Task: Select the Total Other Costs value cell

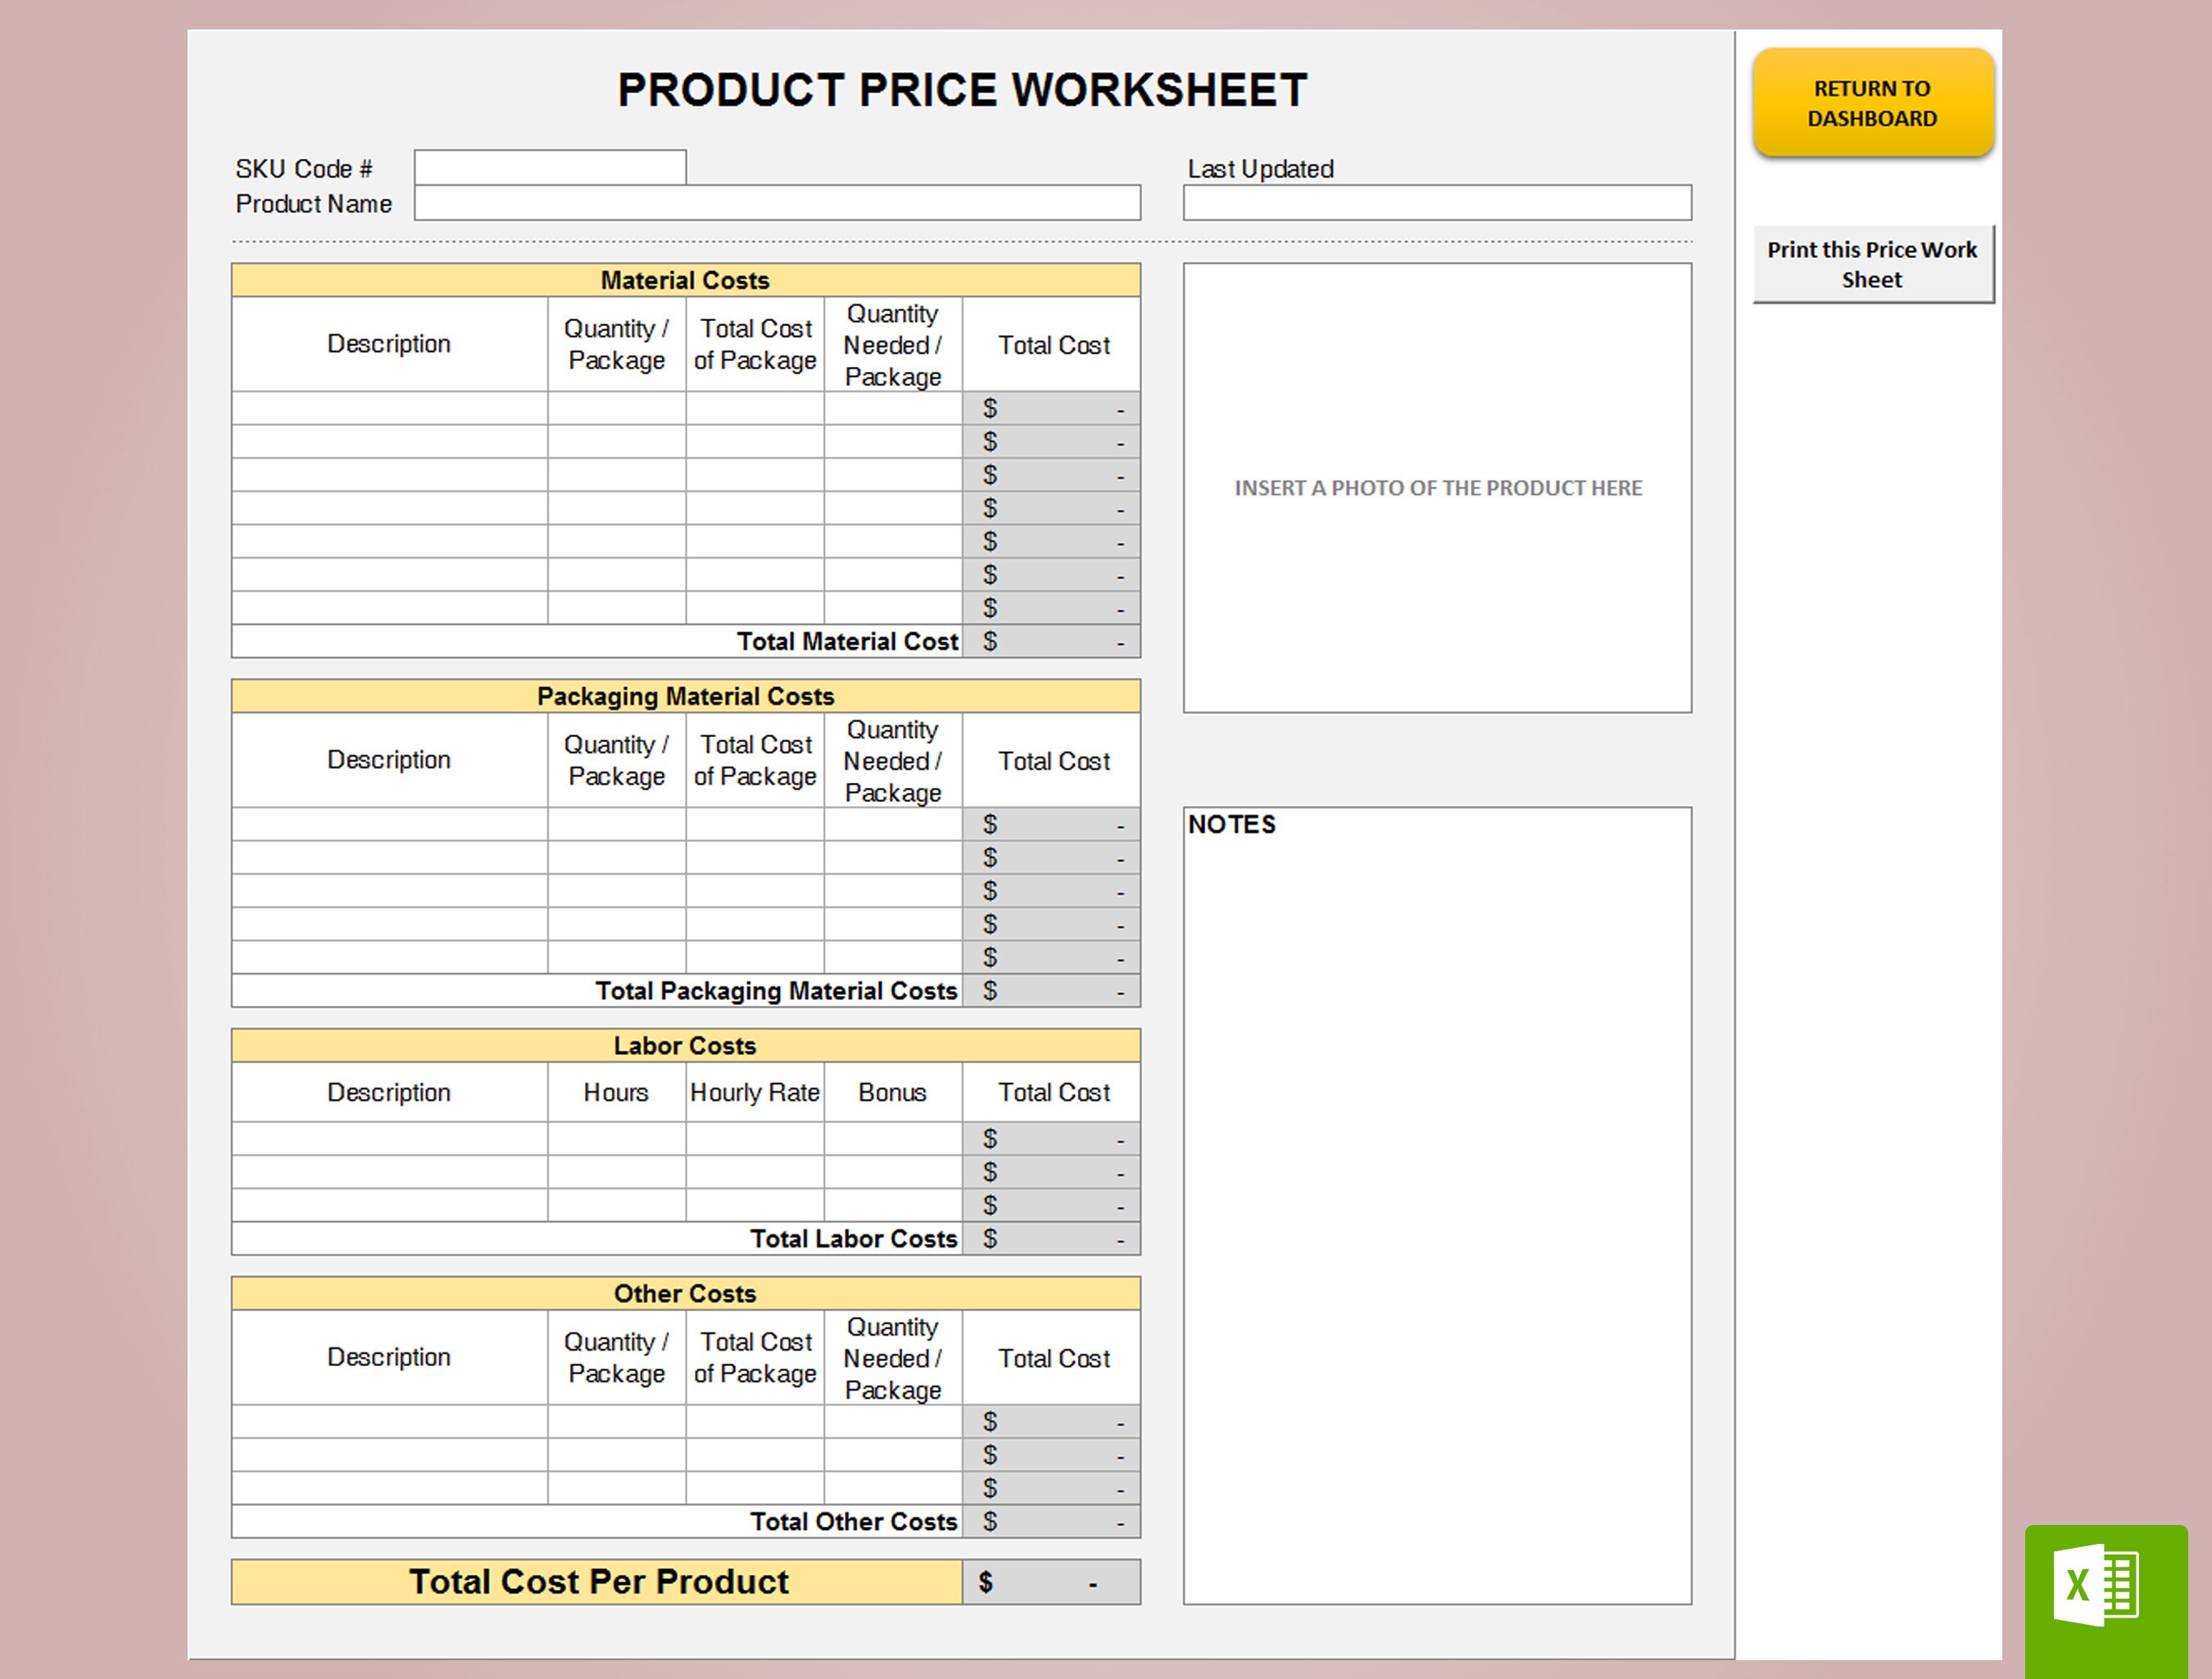Action: tap(1052, 1521)
